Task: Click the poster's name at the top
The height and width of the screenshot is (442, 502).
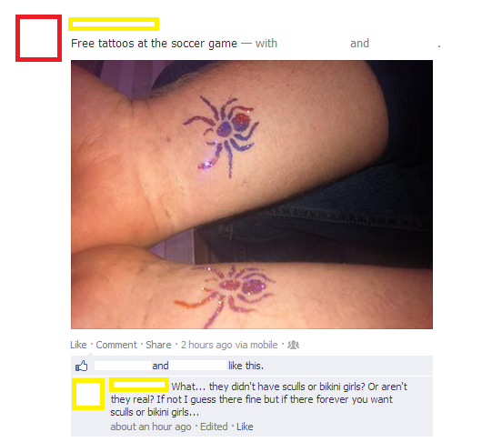Action: [114, 24]
